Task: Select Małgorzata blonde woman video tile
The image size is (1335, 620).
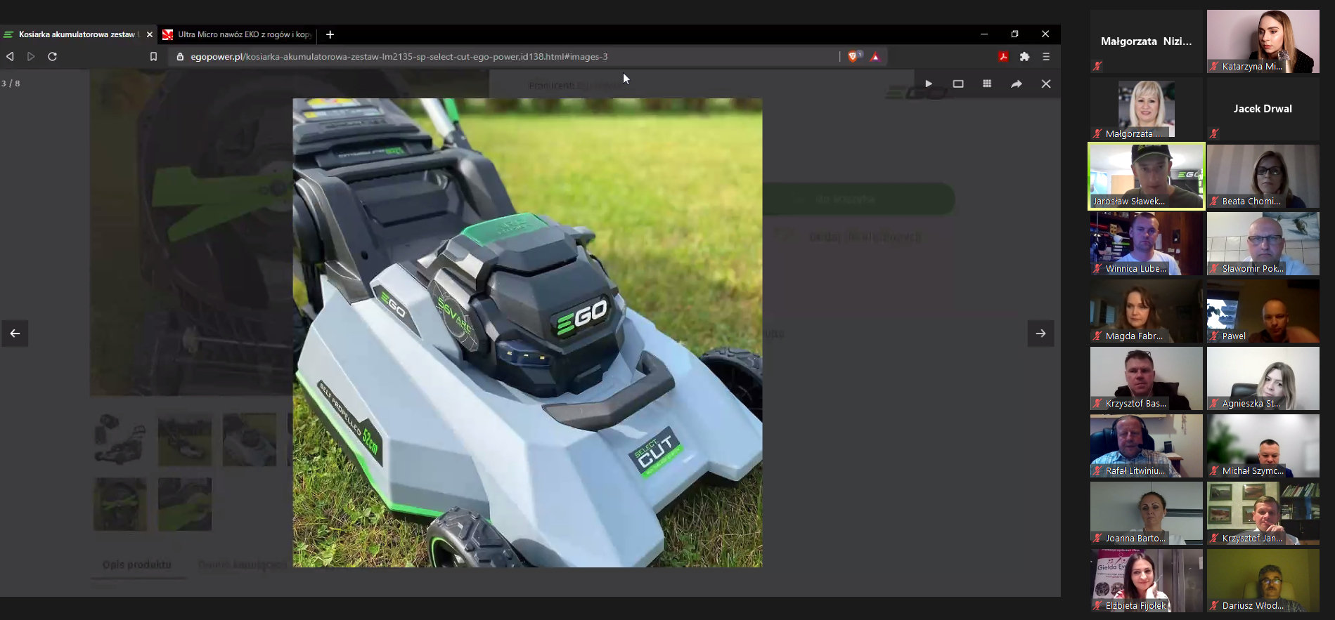Action: click(1146, 109)
